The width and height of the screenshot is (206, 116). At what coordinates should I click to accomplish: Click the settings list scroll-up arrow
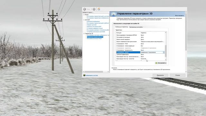pos(166,33)
